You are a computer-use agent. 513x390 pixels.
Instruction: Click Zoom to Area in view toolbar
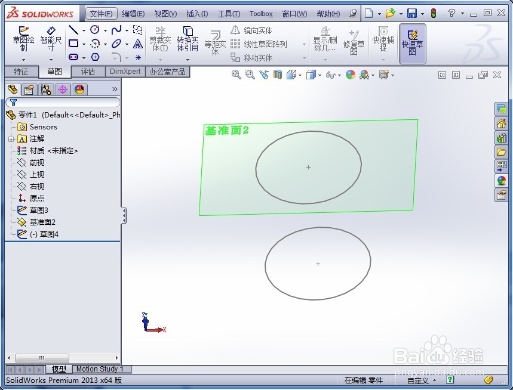pos(250,75)
